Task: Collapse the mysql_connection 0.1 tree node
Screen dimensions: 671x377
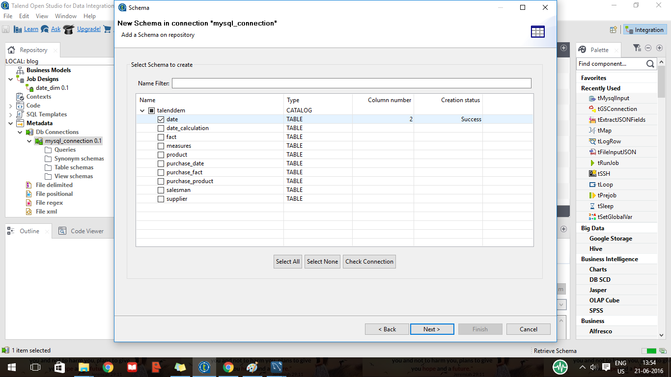Action: point(29,141)
